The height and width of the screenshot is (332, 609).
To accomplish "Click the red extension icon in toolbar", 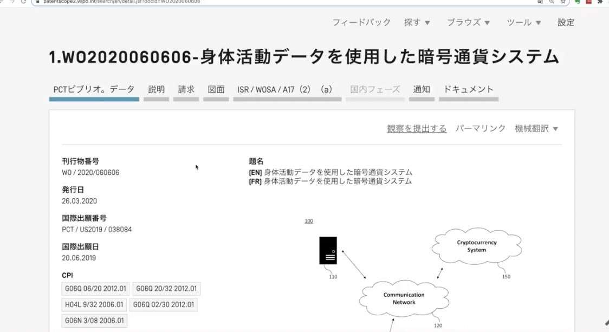I will click(588, 2).
